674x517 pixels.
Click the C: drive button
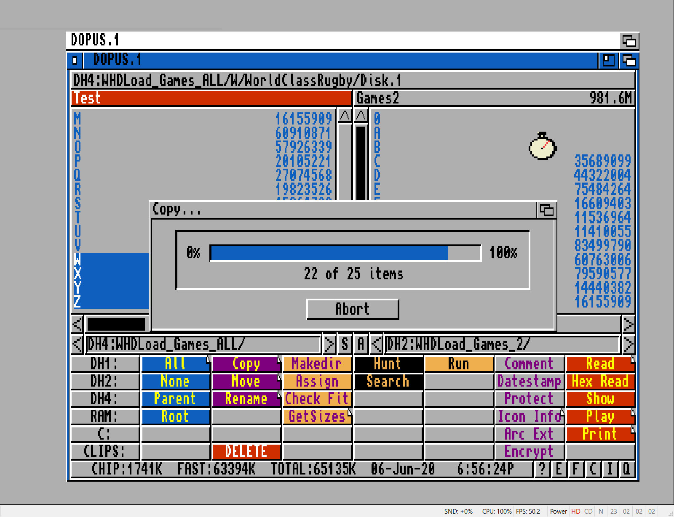point(105,434)
